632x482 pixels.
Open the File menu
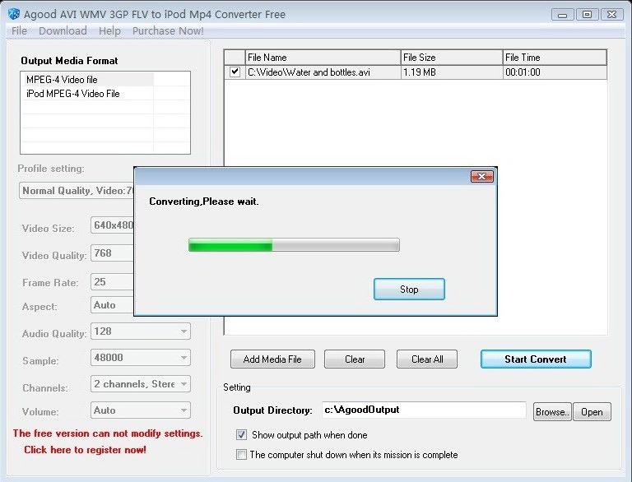[19, 31]
